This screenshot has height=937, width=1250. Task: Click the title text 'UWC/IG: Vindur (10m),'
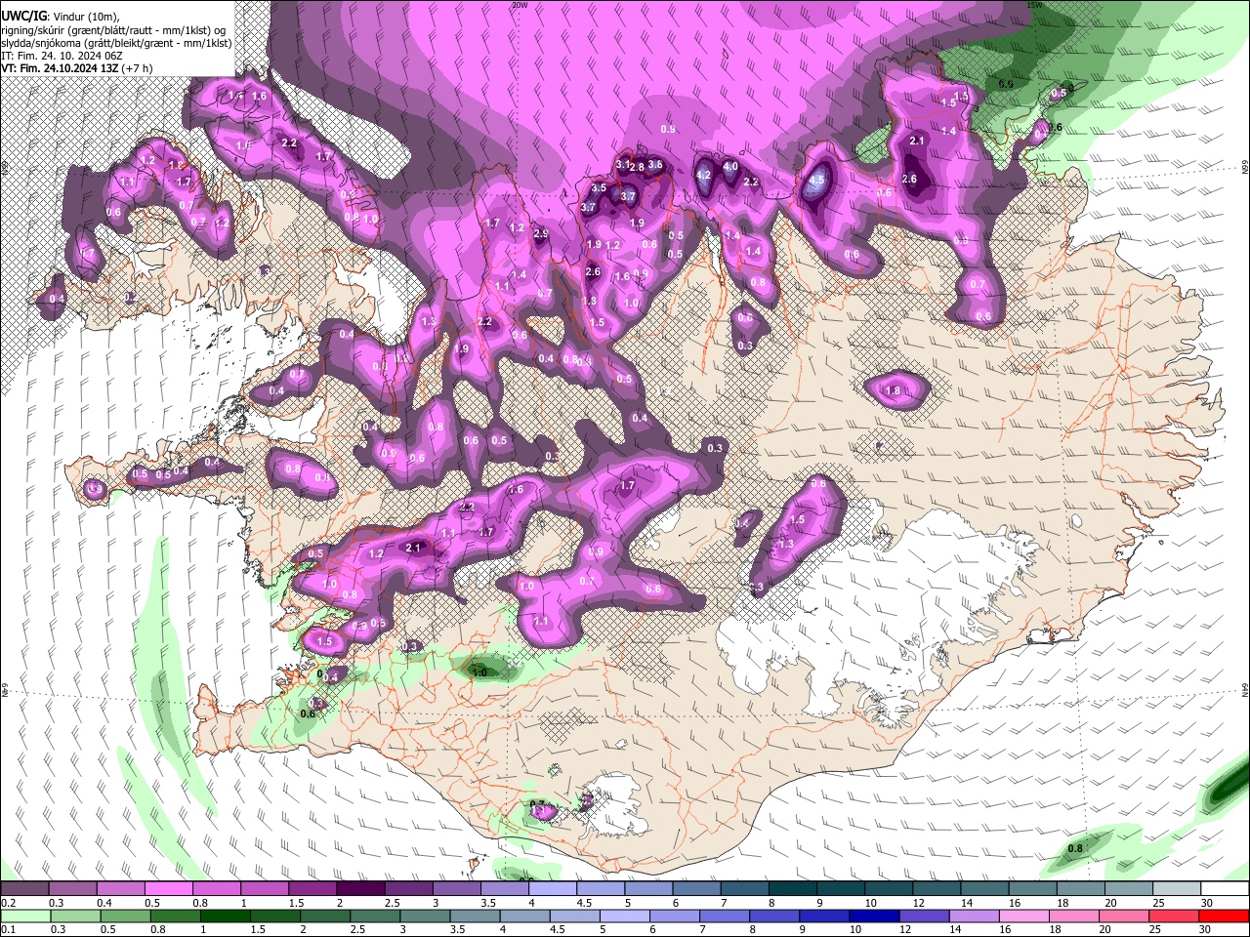60,16
